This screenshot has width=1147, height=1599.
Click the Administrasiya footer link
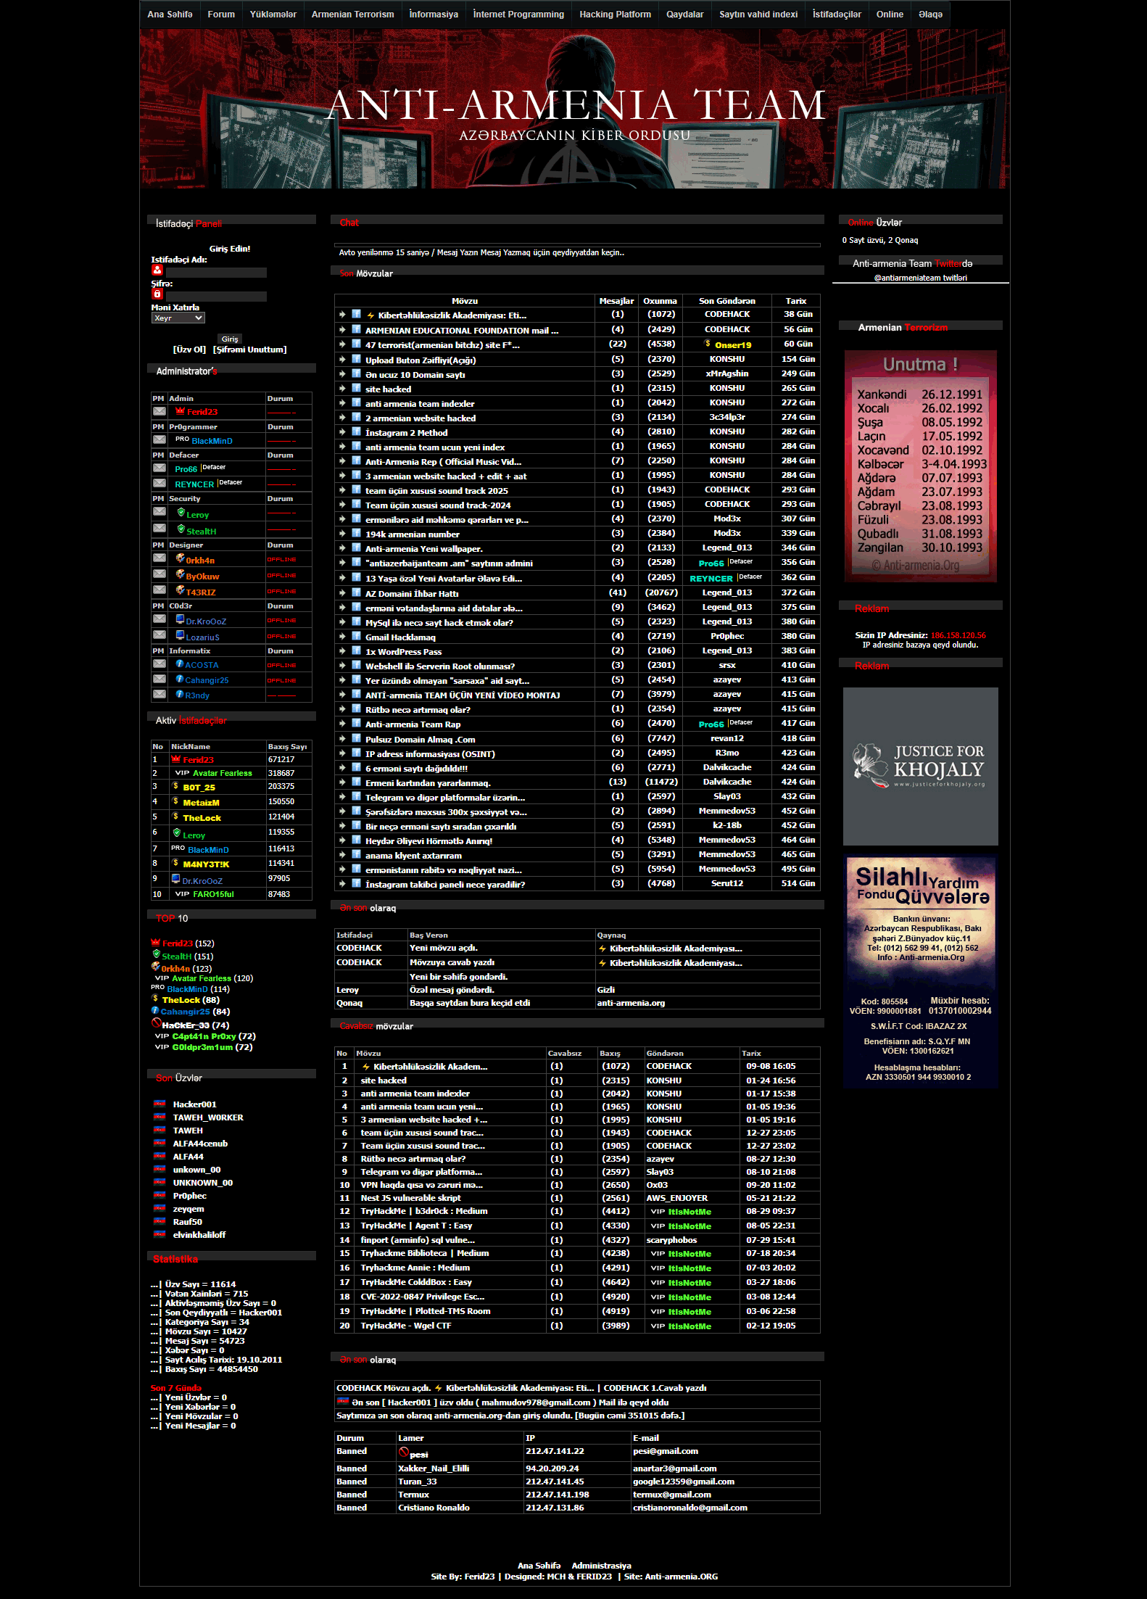(x=601, y=1566)
